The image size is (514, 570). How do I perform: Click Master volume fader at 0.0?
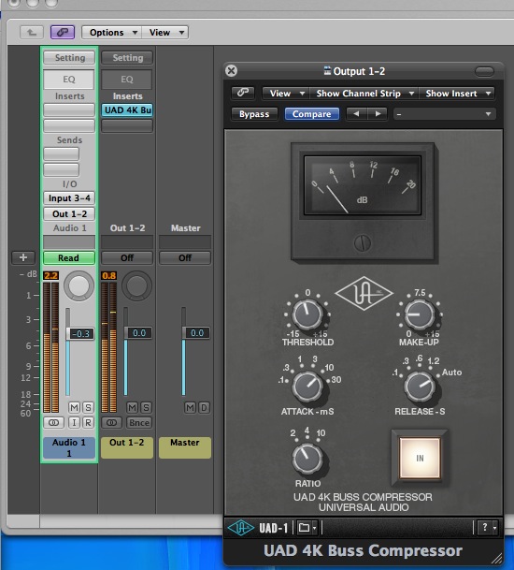point(196,333)
